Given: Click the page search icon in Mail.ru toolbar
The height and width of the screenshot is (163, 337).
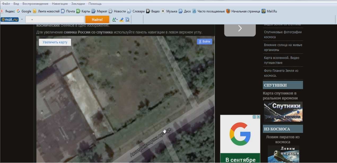Looking at the screenshot, I should point(128,20).
